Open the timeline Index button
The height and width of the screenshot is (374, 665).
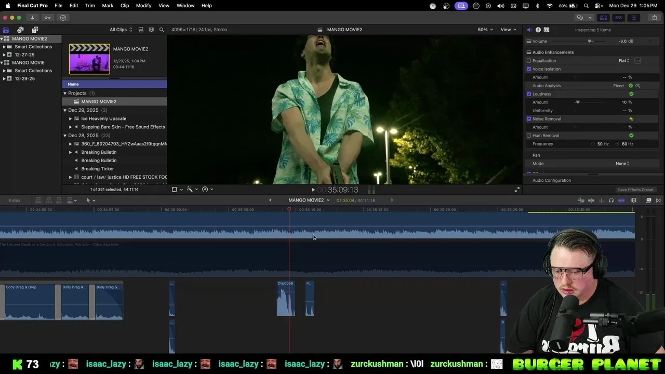point(15,201)
